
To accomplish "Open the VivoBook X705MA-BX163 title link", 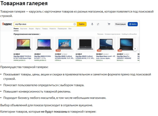I will [85, 57].
